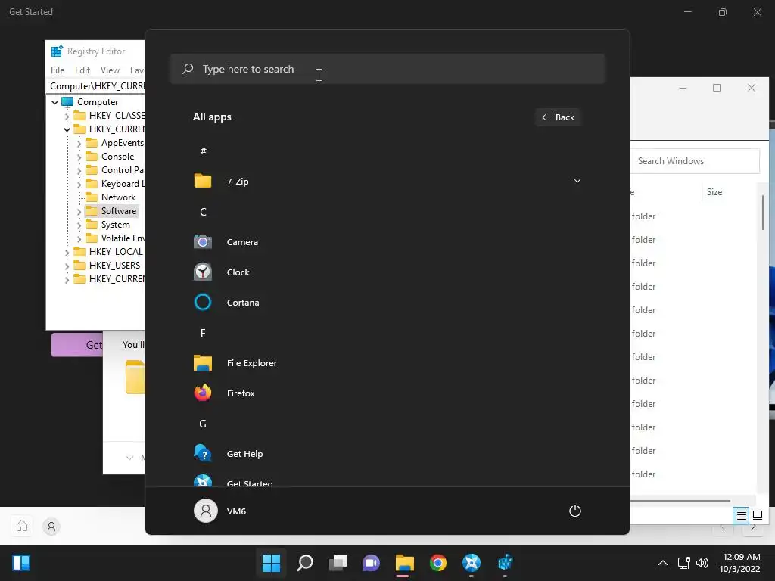Image resolution: width=775 pixels, height=581 pixels.
Task: Select the Network key in Registry tree
Action: [x=118, y=197]
